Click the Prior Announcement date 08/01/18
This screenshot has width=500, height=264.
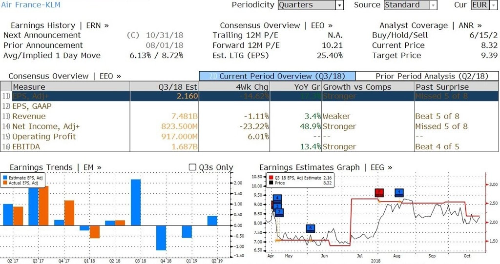click(165, 45)
